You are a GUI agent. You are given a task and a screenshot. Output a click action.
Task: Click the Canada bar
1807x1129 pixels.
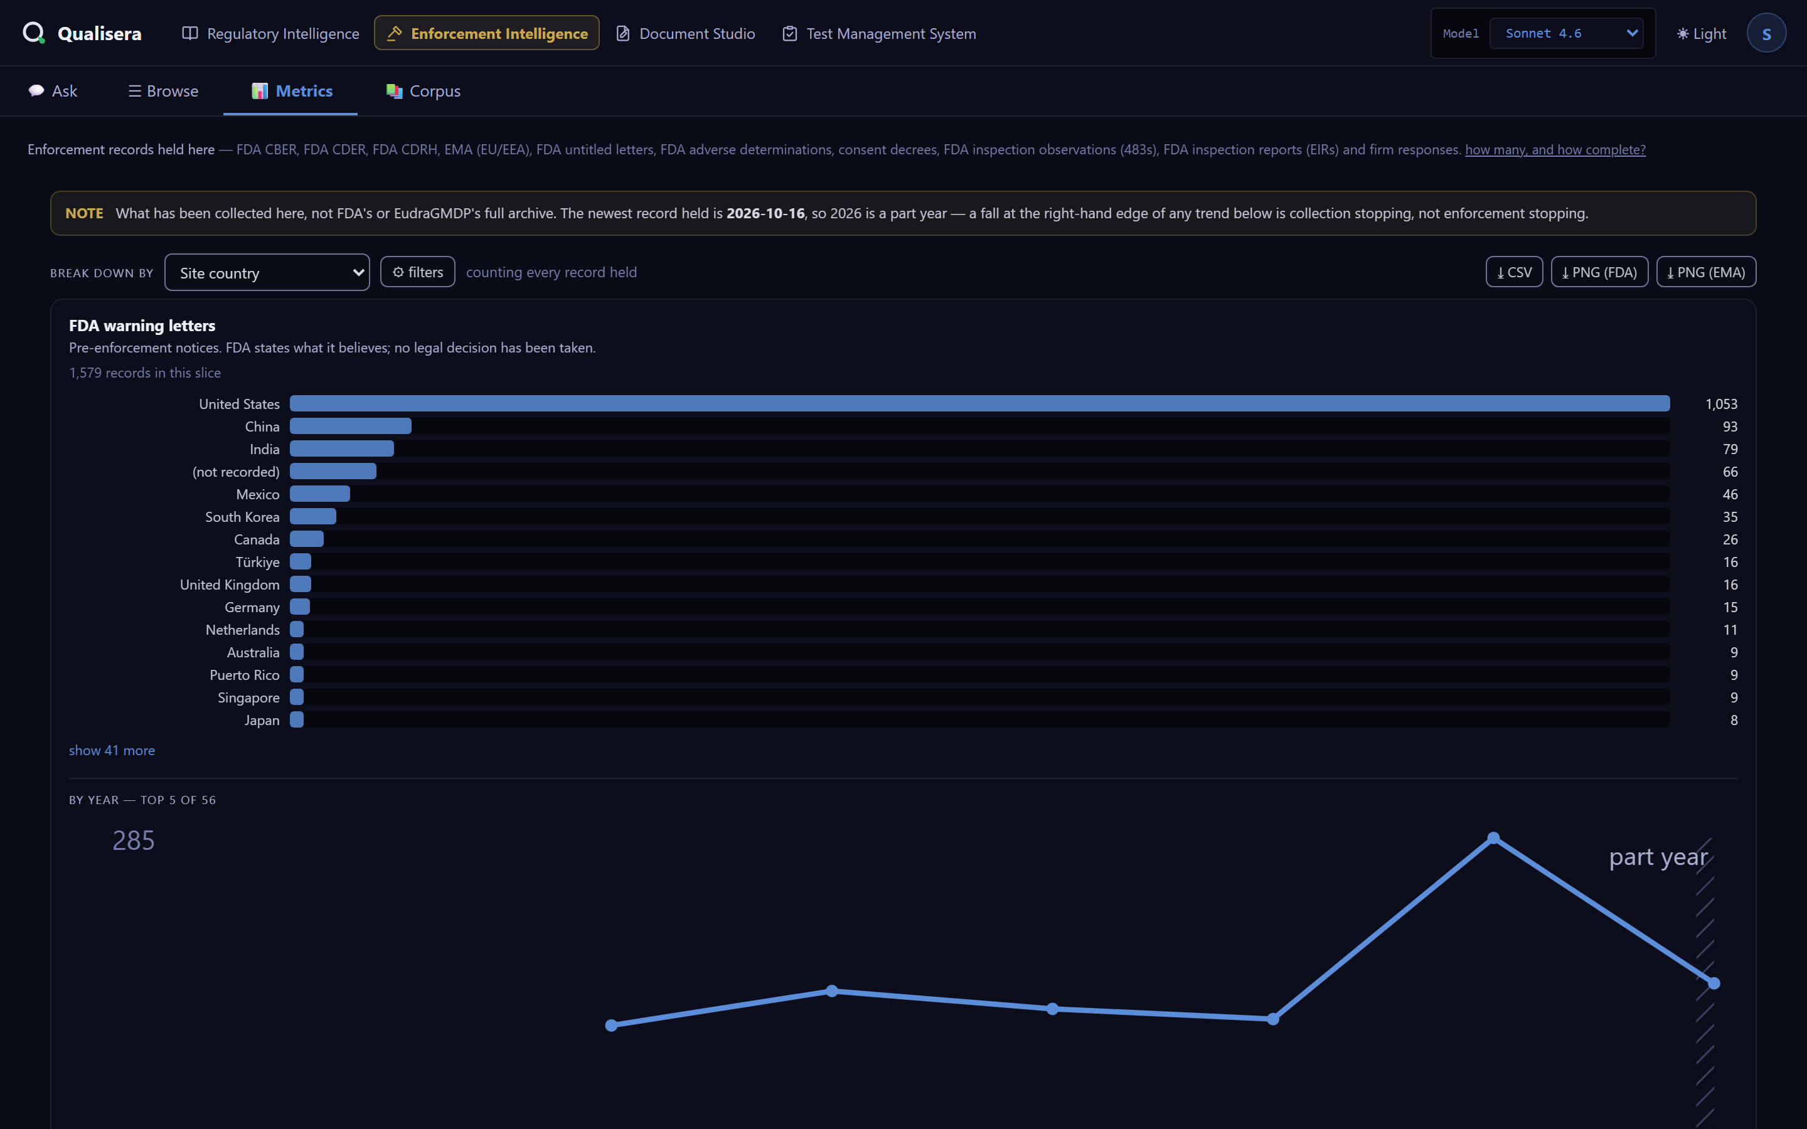tap(306, 539)
